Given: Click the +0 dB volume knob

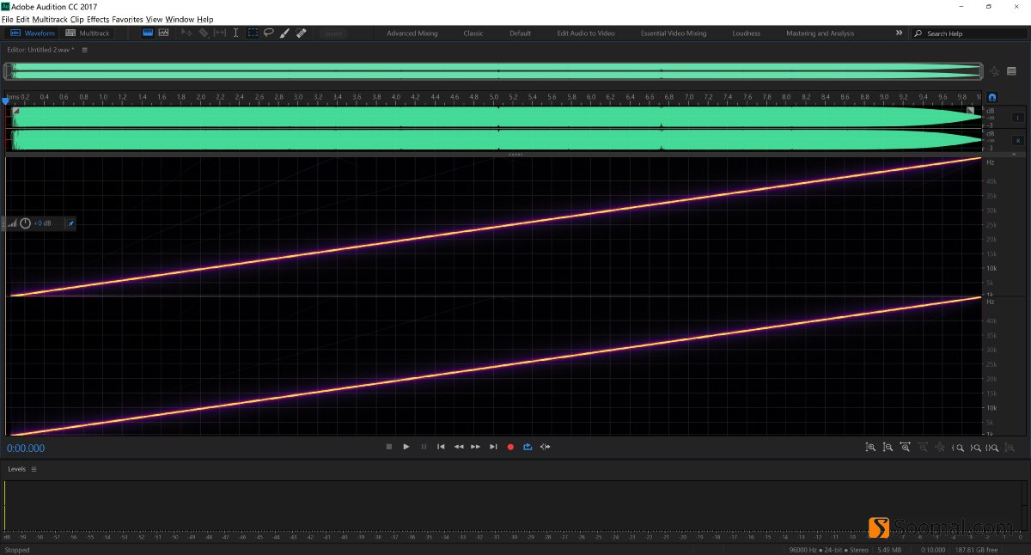Looking at the screenshot, I should point(25,223).
